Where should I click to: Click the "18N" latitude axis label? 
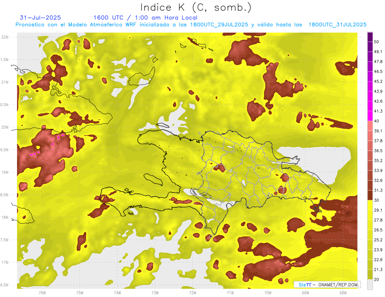pos(5,218)
